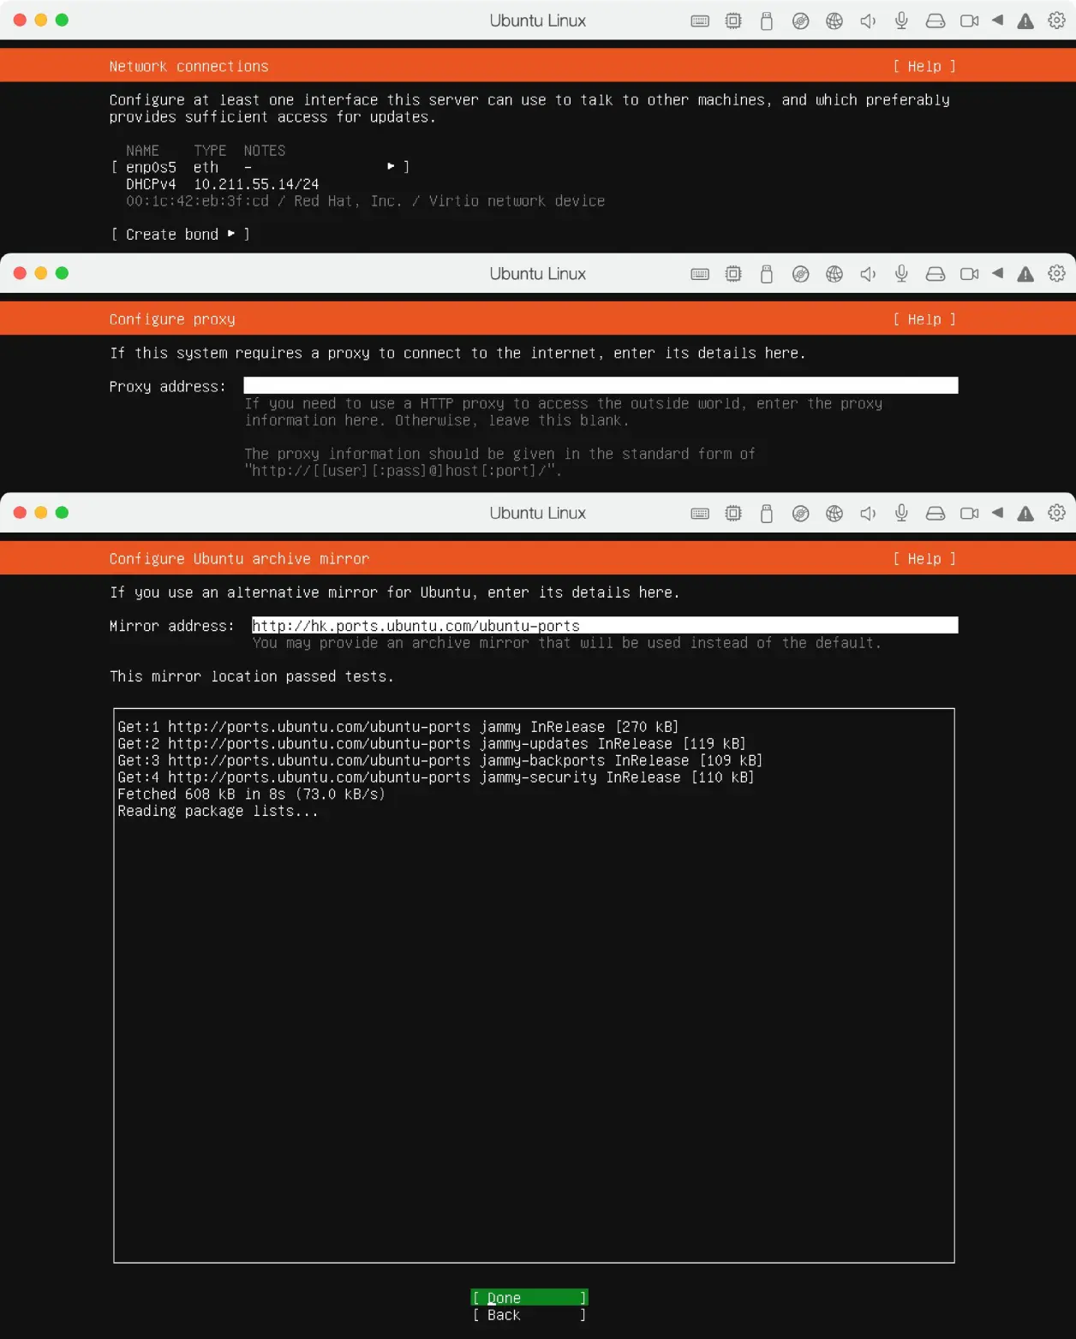This screenshot has width=1076, height=1339.
Task: Click CPU chip icon in Configure proxy window
Action: click(x=733, y=275)
